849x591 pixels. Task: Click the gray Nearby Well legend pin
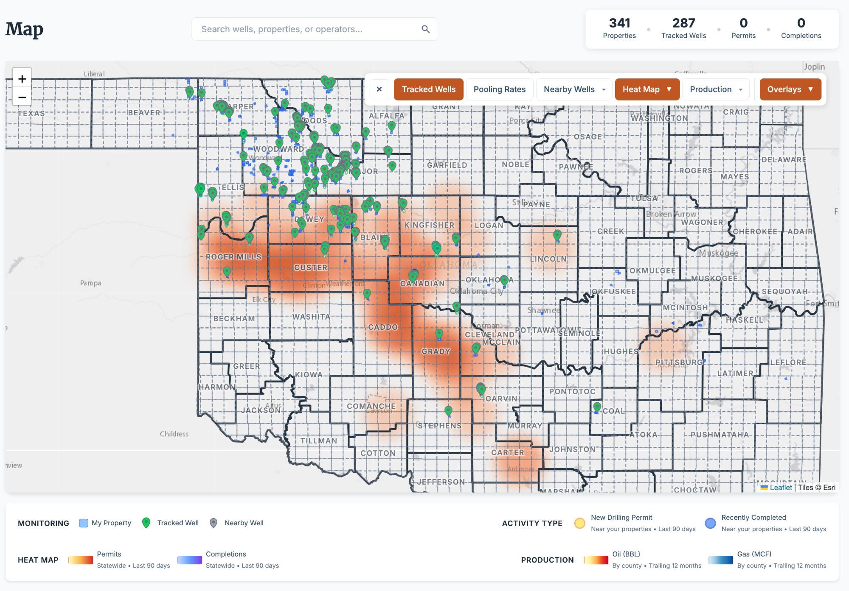coord(214,523)
